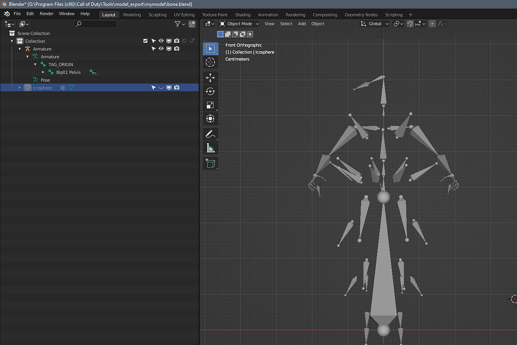Click the Pose icon in outliner
Screen dimensions: 517x345
(35, 80)
